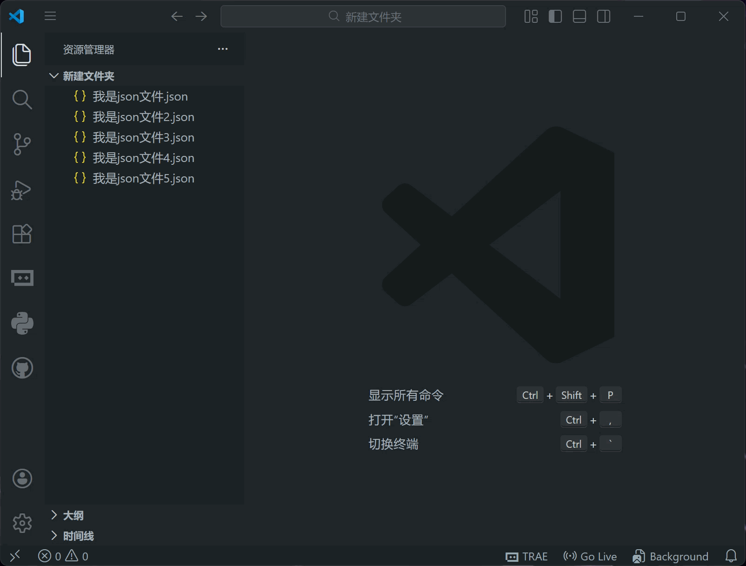Open the hamburger application menu

(x=50, y=16)
